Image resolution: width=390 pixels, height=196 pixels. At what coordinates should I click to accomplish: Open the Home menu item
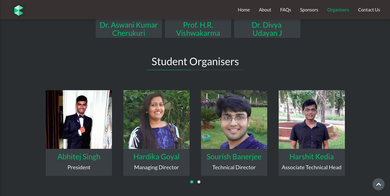tap(244, 10)
